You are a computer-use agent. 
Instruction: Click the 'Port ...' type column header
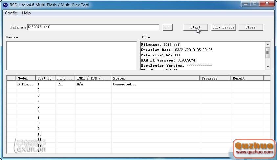click(65, 78)
